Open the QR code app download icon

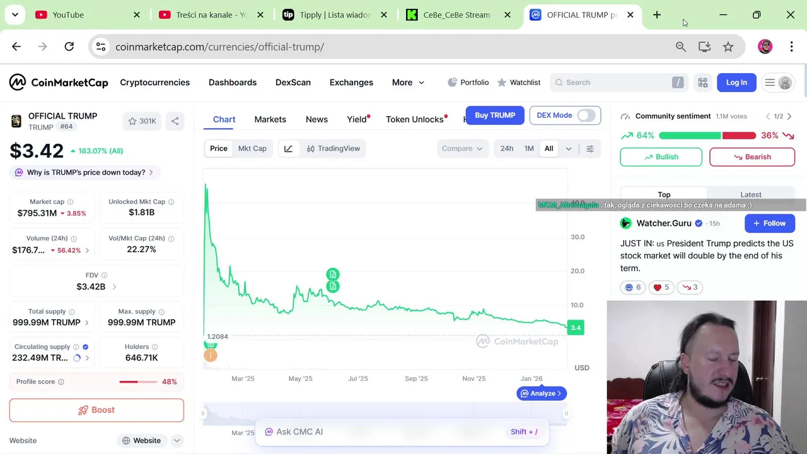[x=703, y=83]
